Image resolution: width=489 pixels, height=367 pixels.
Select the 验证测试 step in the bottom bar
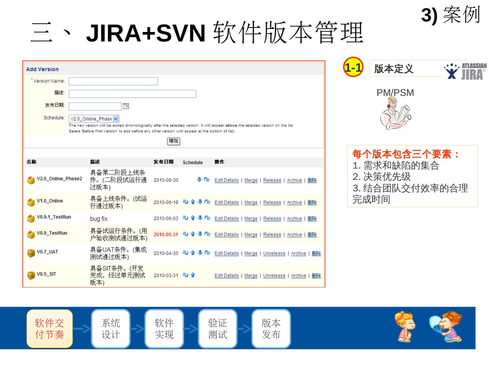(x=217, y=329)
